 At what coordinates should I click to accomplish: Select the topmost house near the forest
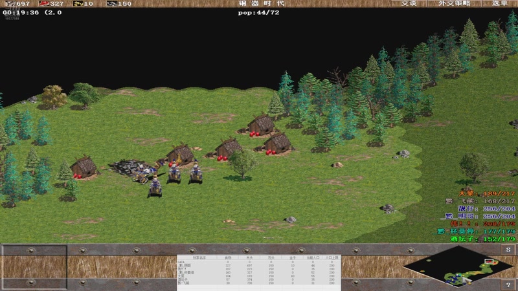[261, 125]
